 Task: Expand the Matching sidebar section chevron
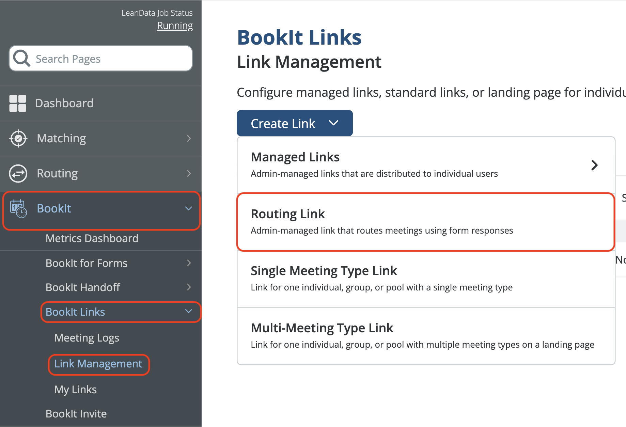click(x=189, y=139)
